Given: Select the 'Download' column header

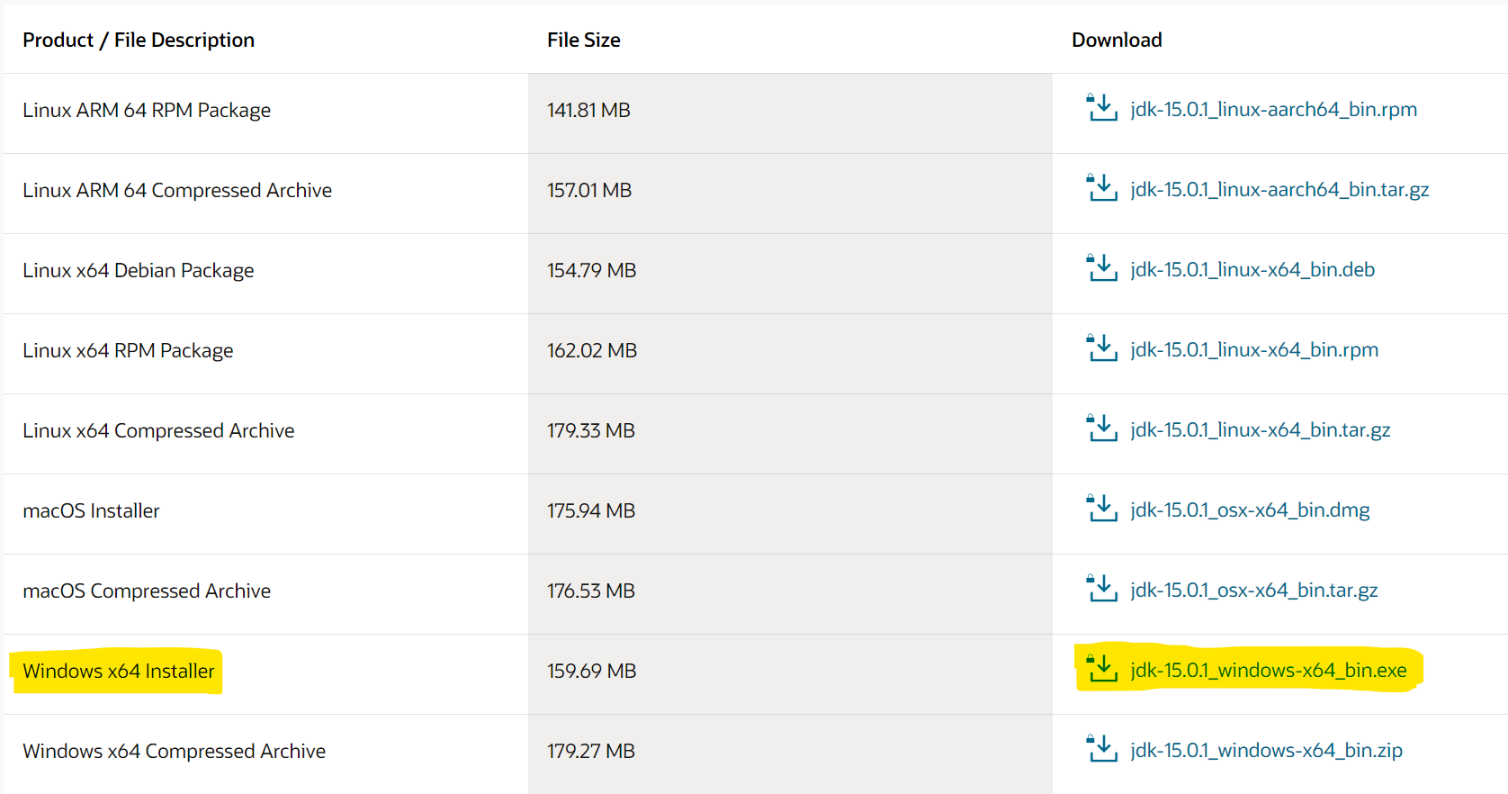Looking at the screenshot, I should 1117,41.
